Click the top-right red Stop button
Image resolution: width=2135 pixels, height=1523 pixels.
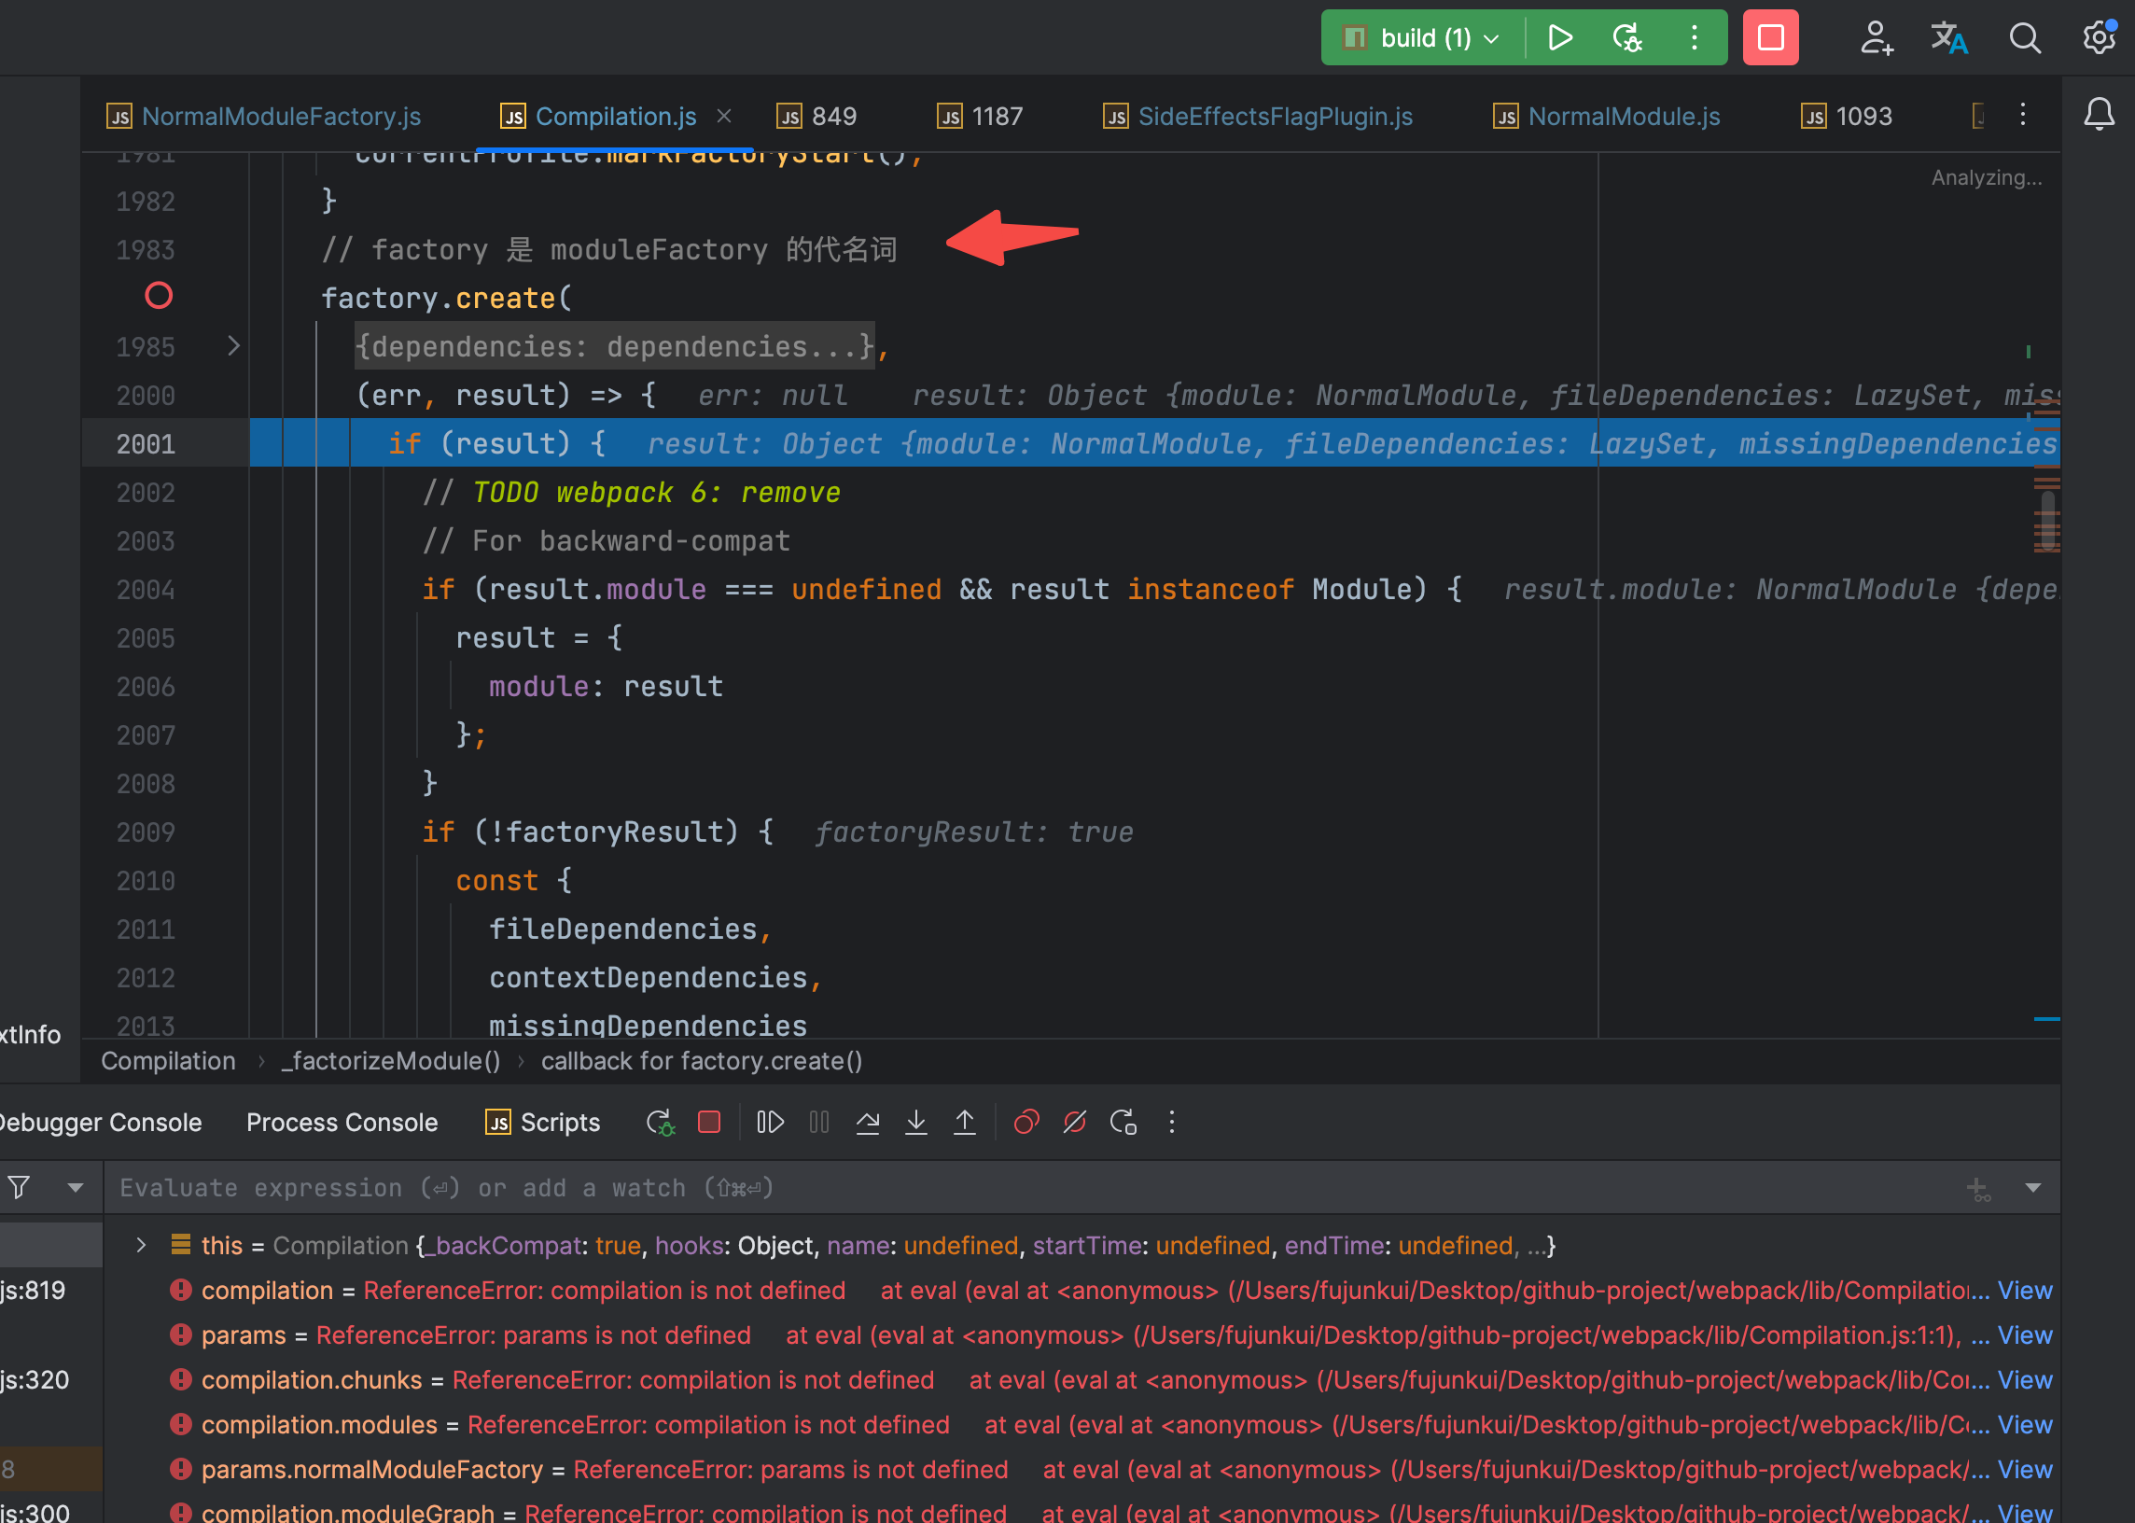click(x=1769, y=37)
